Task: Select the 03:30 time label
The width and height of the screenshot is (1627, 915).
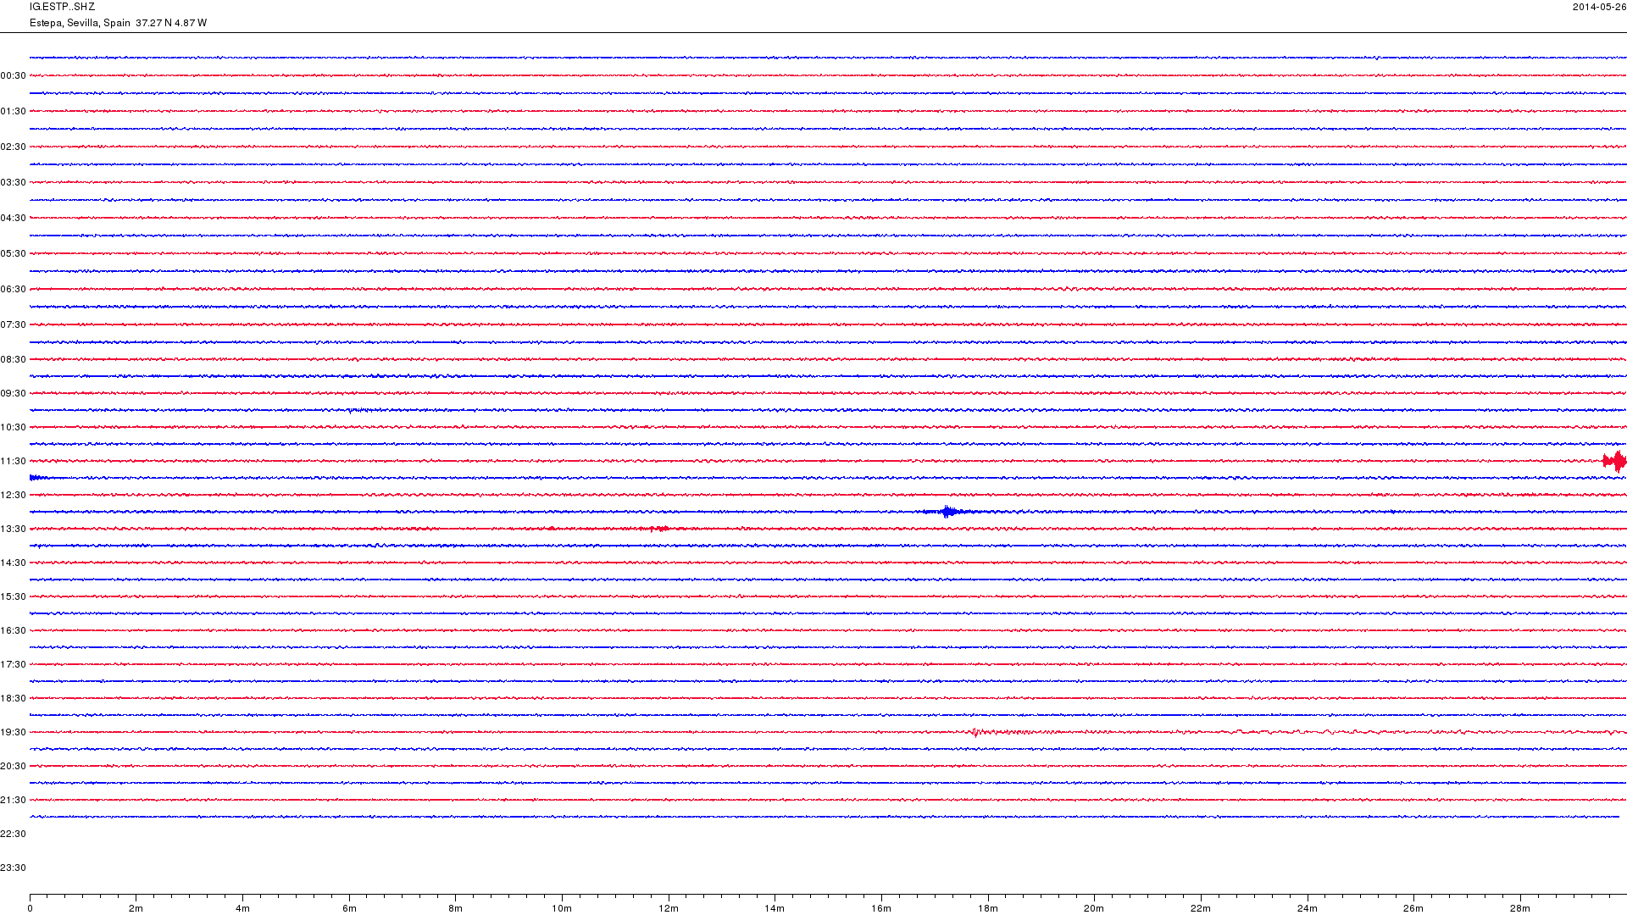Action: click(x=13, y=183)
